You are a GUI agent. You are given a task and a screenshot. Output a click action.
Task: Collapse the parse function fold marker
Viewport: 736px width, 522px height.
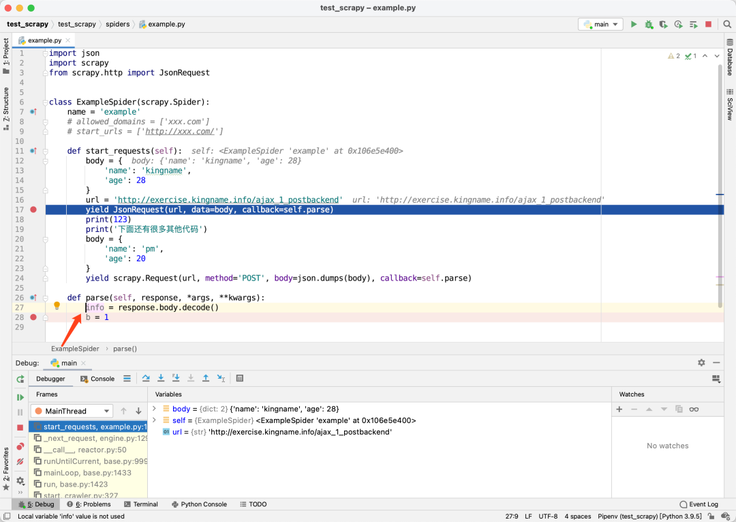click(46, 298)
